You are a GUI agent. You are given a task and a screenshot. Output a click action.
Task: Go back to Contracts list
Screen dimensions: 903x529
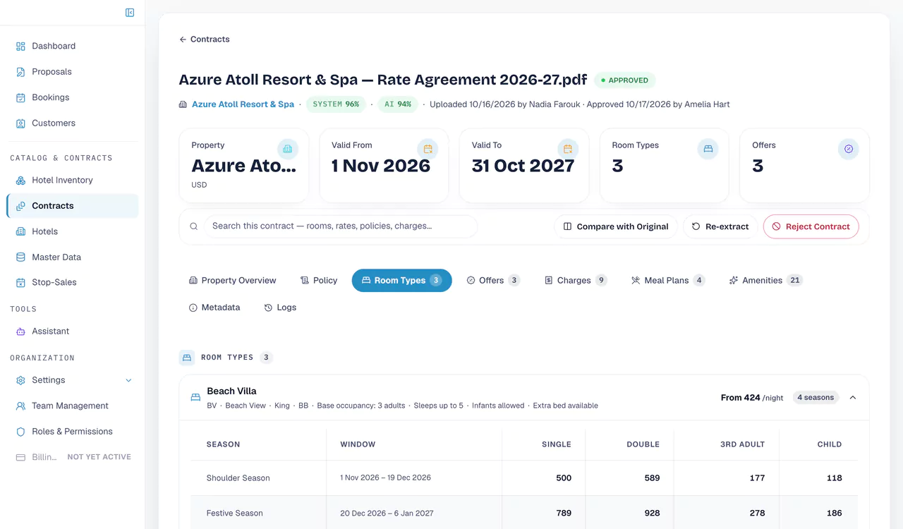pyautogui.click(x=205, y=39)
